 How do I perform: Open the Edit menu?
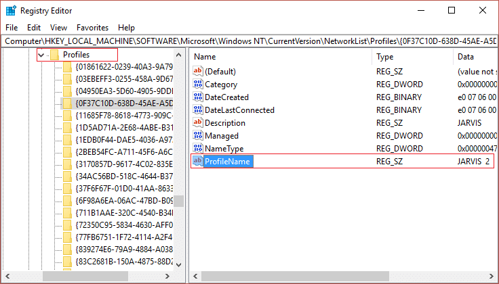pos(34,28)
